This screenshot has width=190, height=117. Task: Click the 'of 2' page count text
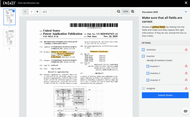(x=45, y=12)
